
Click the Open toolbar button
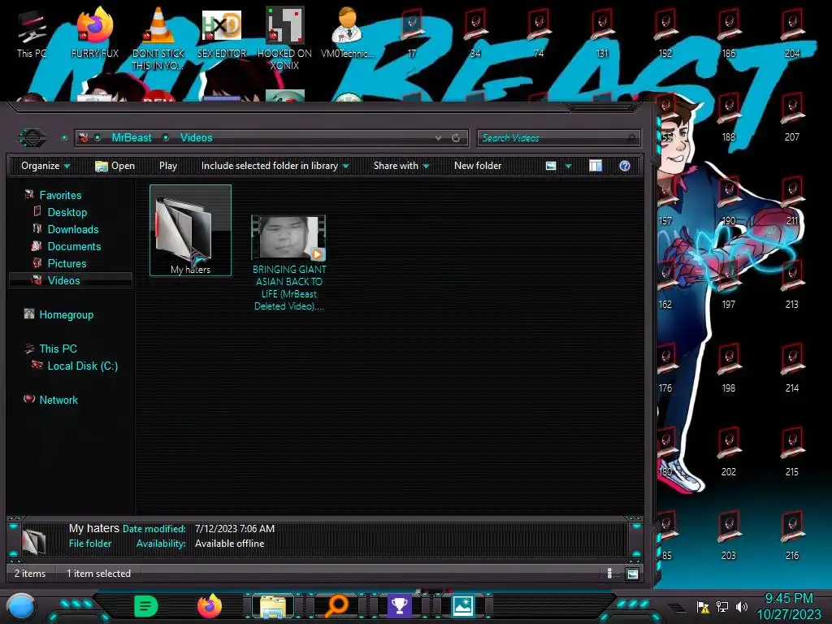(115, 166)
